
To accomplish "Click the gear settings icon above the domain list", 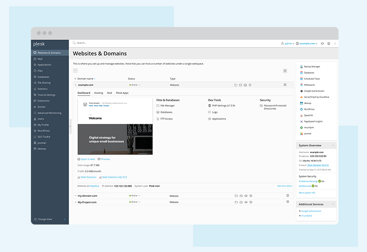I will (285, 71).
